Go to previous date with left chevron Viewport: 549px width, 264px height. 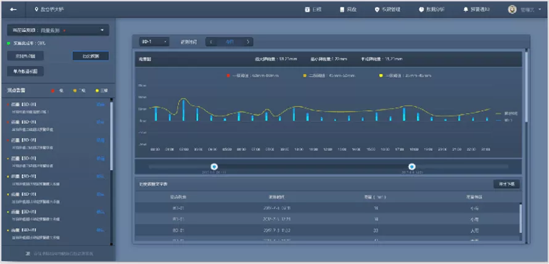[x=211, y=42]
